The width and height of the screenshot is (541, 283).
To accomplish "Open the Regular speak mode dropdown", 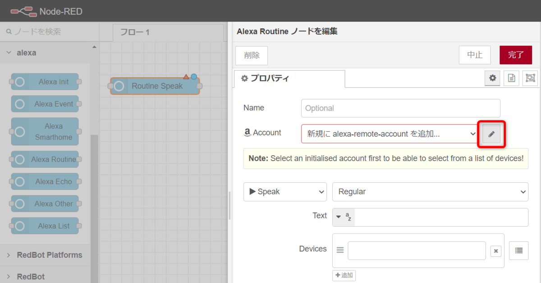I will click(430, 192).
